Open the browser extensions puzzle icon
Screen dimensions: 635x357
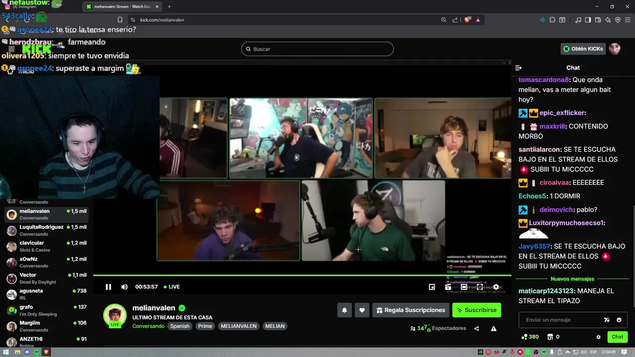[552, 20]
